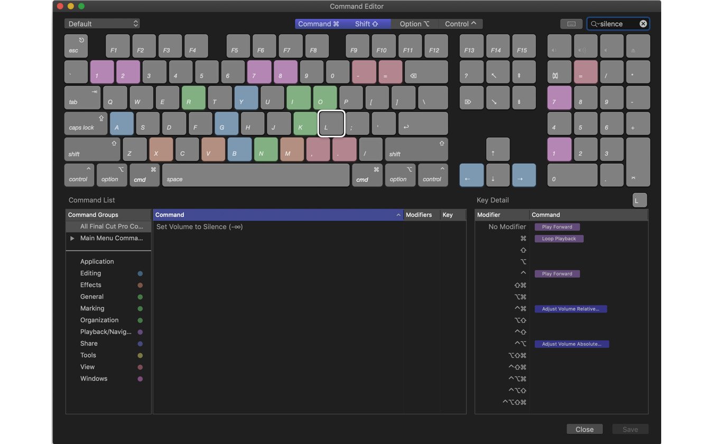Select the highlighted L key
713x444 pixels.
pos(331,124)
